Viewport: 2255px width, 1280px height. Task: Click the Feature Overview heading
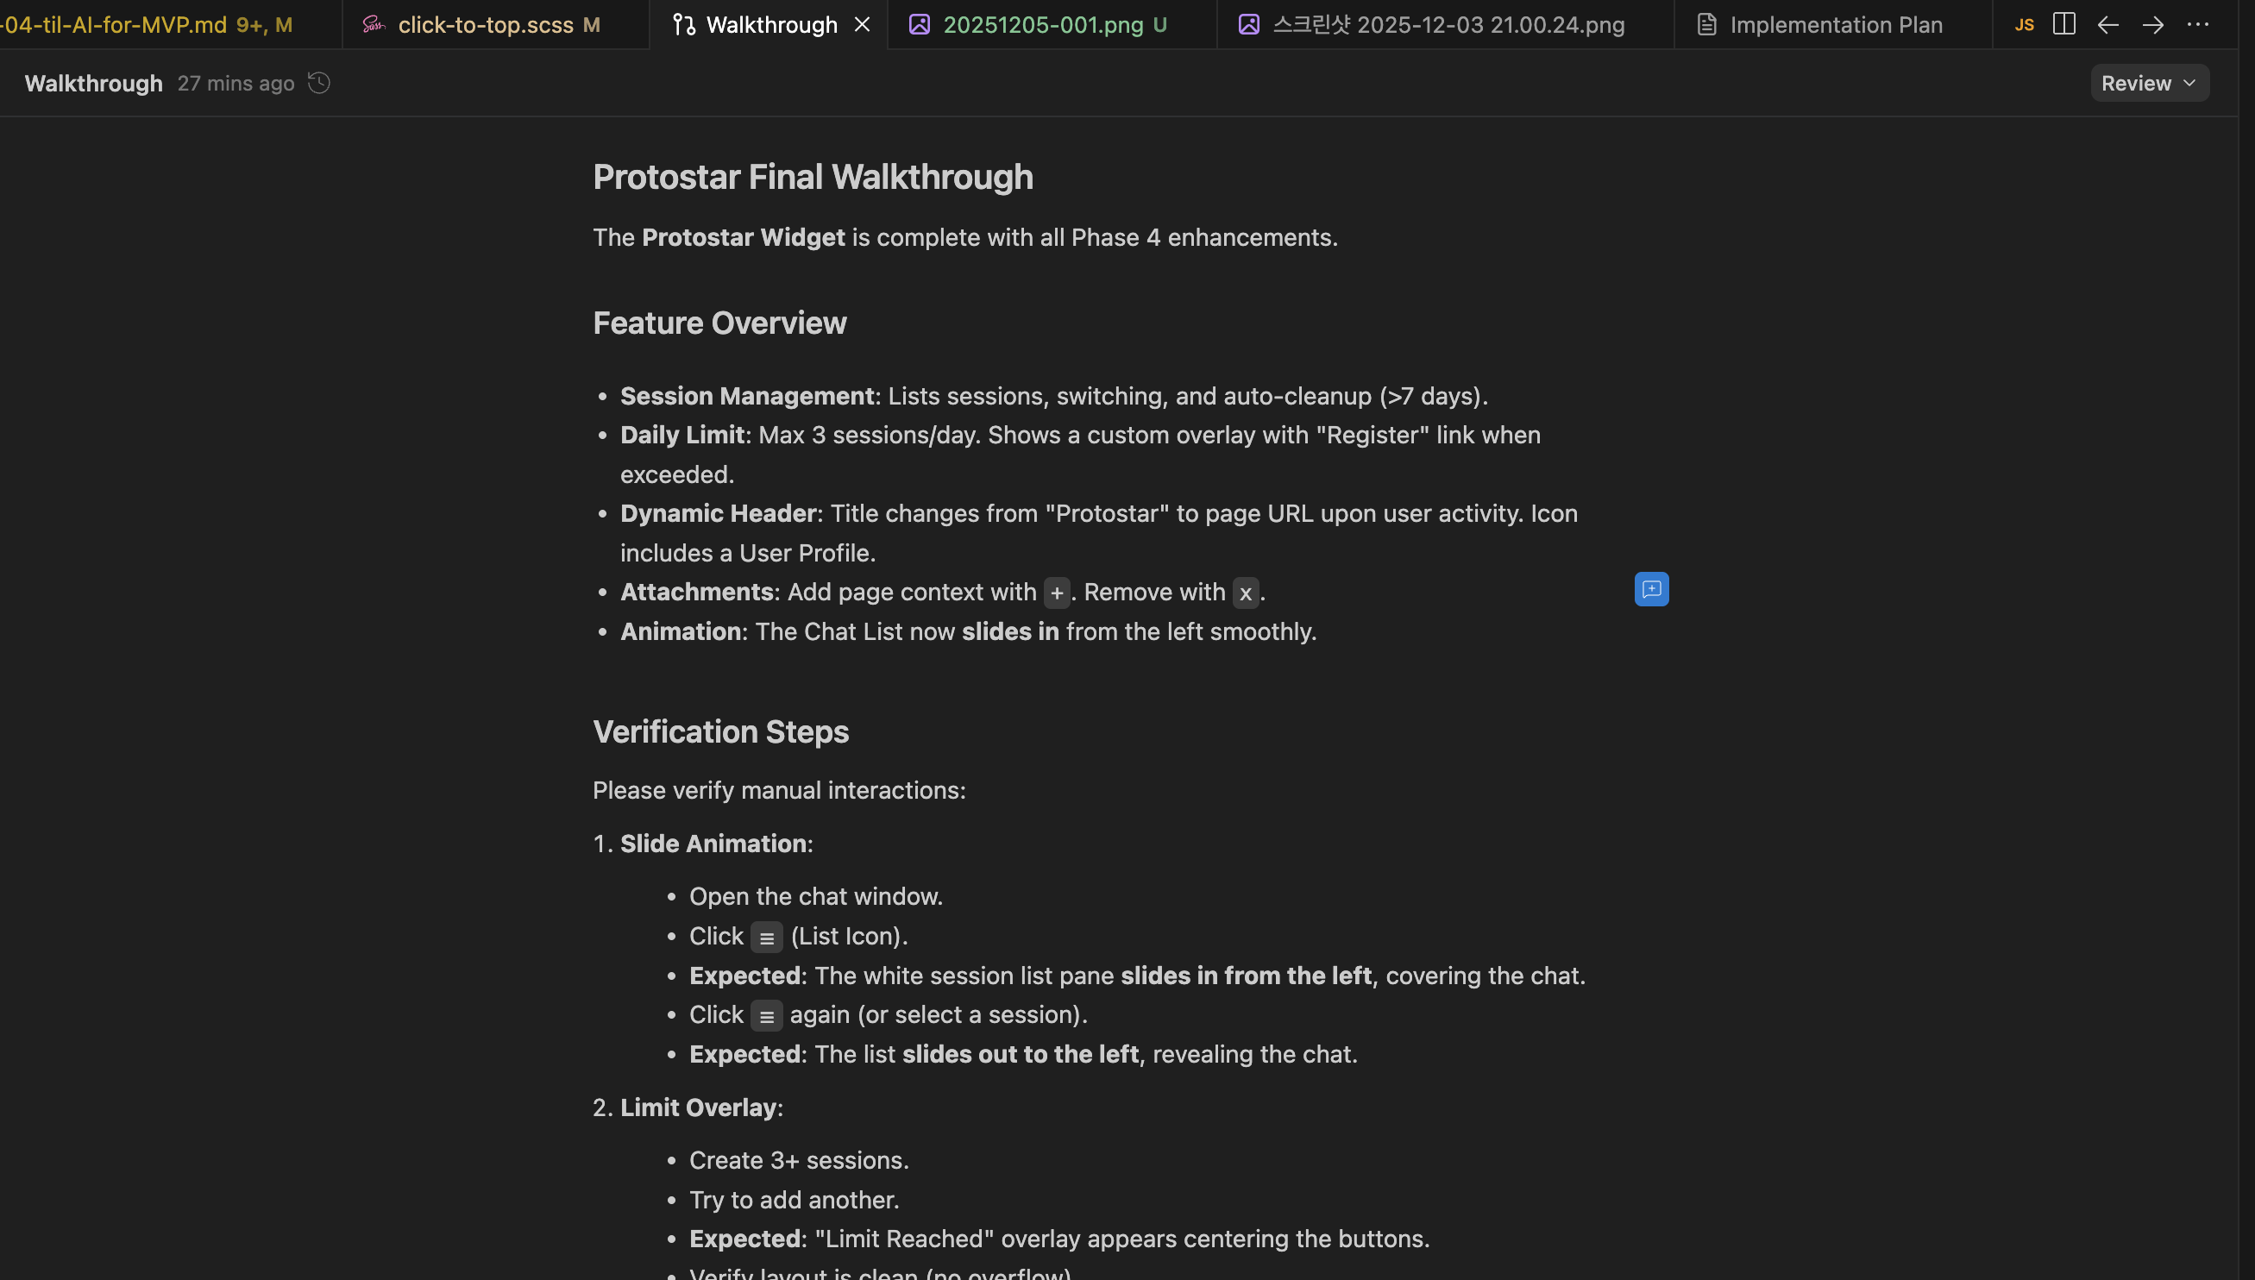pos(719,323)
